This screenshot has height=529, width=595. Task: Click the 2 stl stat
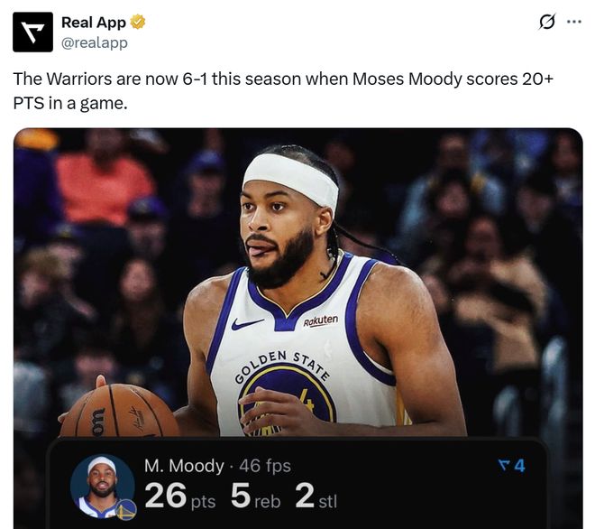point(316,497)
